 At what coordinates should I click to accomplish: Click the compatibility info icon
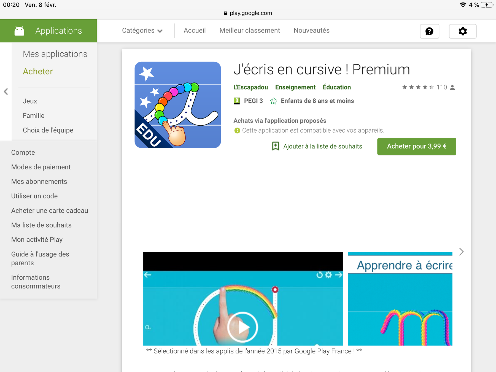pyautogui.click(x=237, y=130)
